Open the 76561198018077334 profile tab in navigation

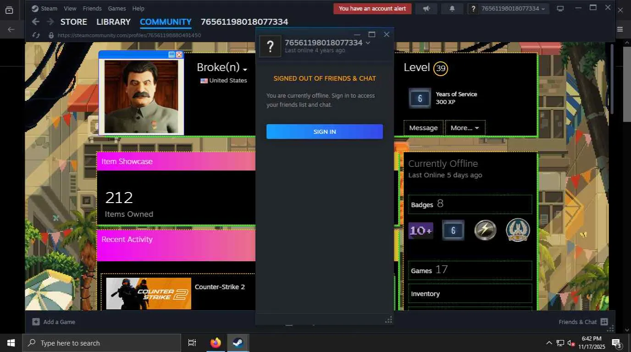point(244,22)
